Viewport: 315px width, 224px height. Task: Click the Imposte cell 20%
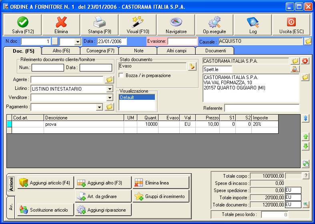point(265,124)
